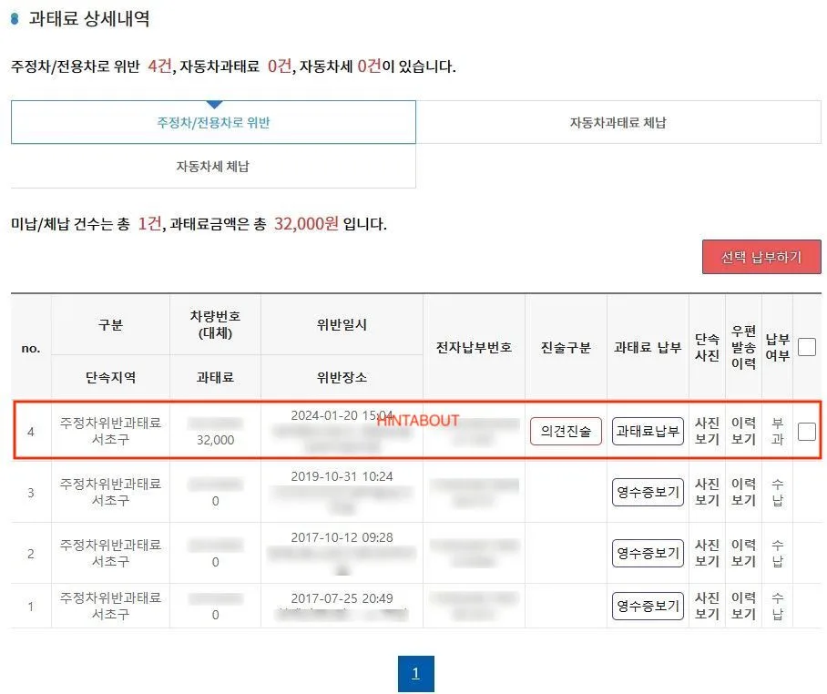Screen dimensions: 827x694
Task: Click the 우편 발송 이력 column header
Action: click(744, 347)
